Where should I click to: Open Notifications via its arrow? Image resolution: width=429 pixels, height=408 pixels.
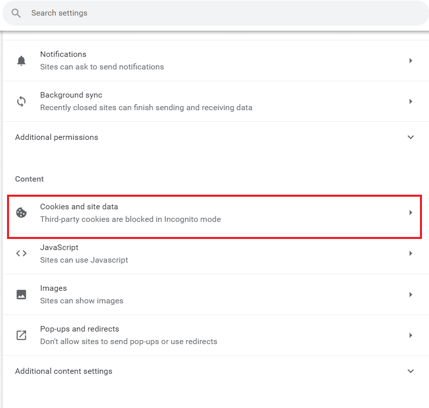(x=411, y=60)
